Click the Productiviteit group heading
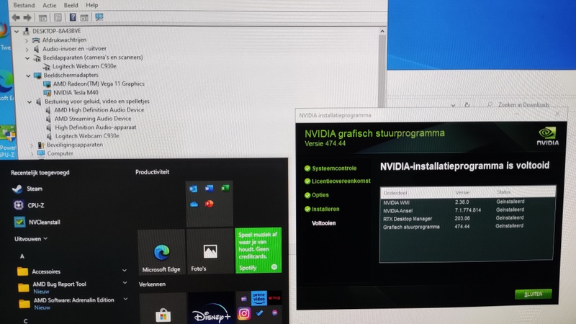Viewport: 576px width, 324px height. tap(152, 172)
